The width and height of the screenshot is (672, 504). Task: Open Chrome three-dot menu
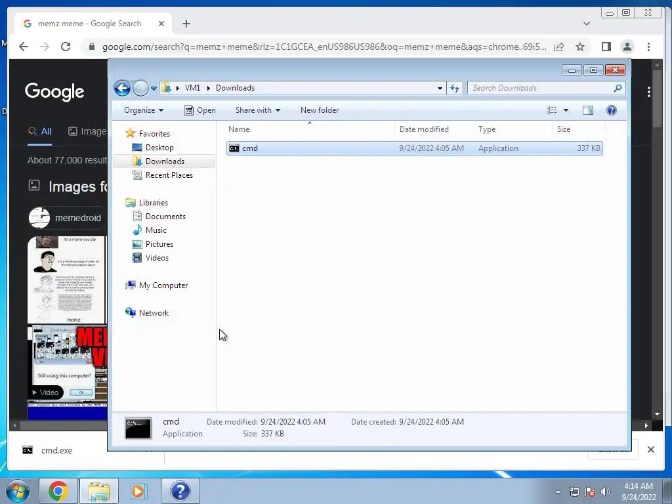[x=648, y=47]
